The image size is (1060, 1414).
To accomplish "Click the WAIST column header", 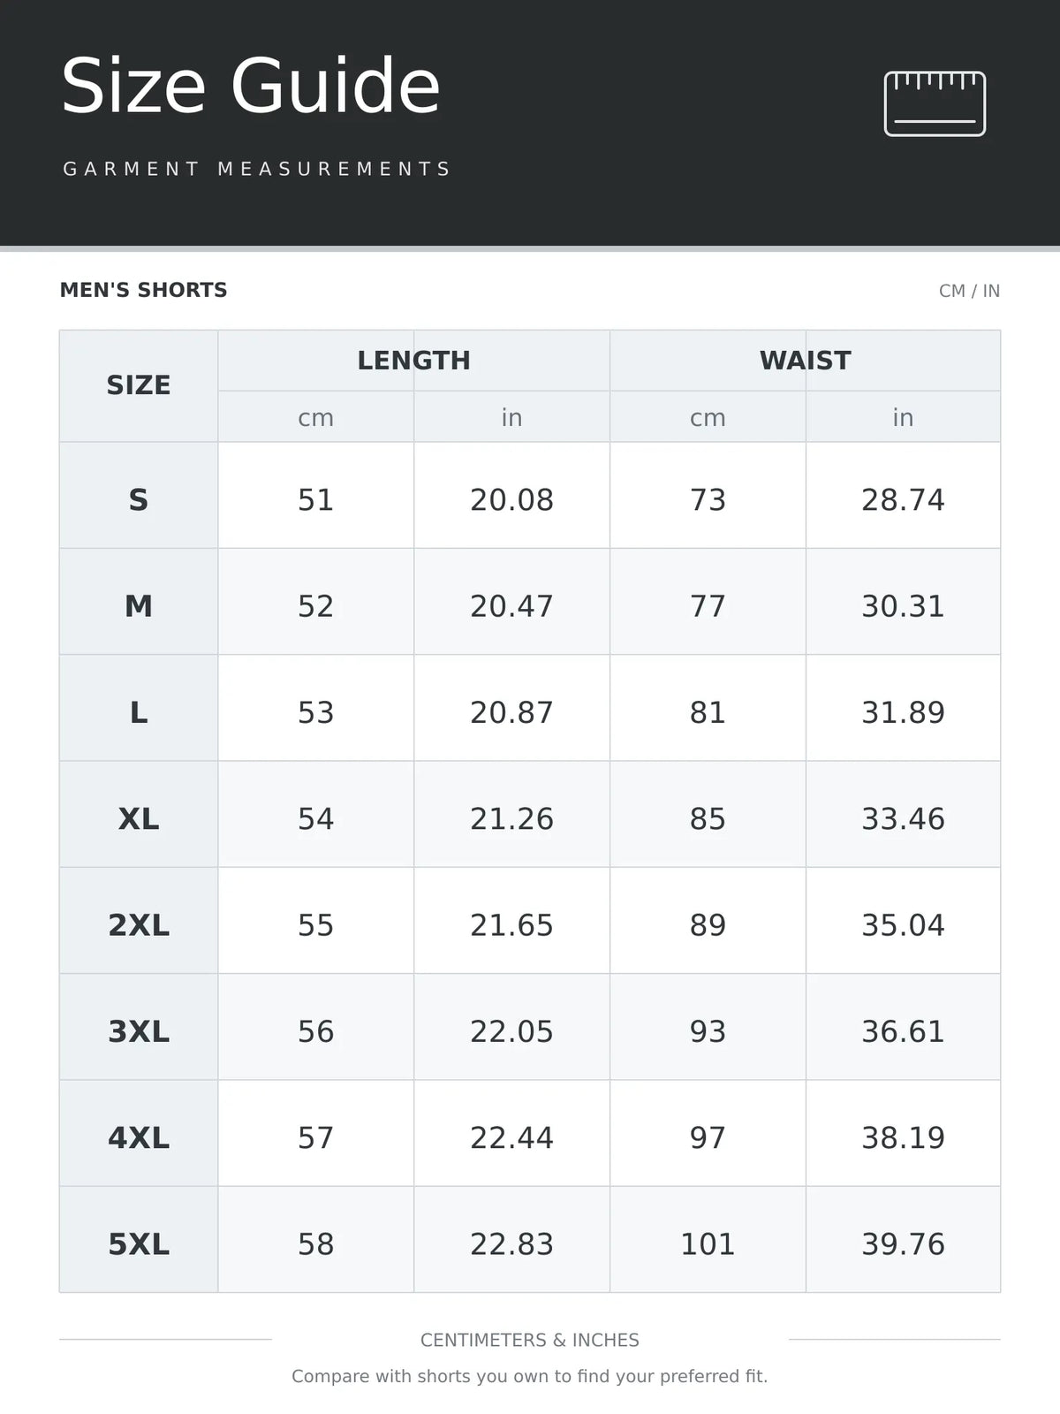I will click(x=805, y=361).
